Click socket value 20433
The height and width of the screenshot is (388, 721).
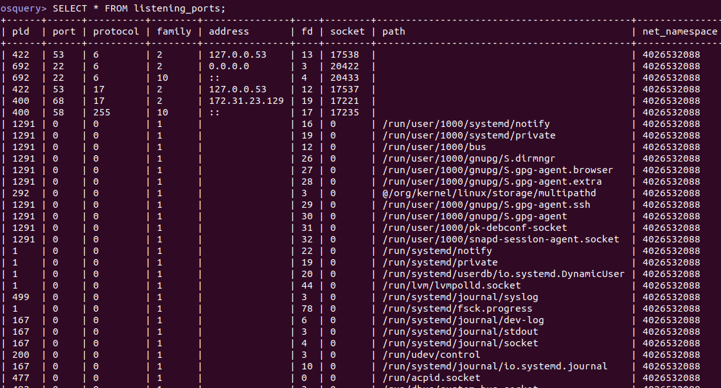tap(344, 78)
